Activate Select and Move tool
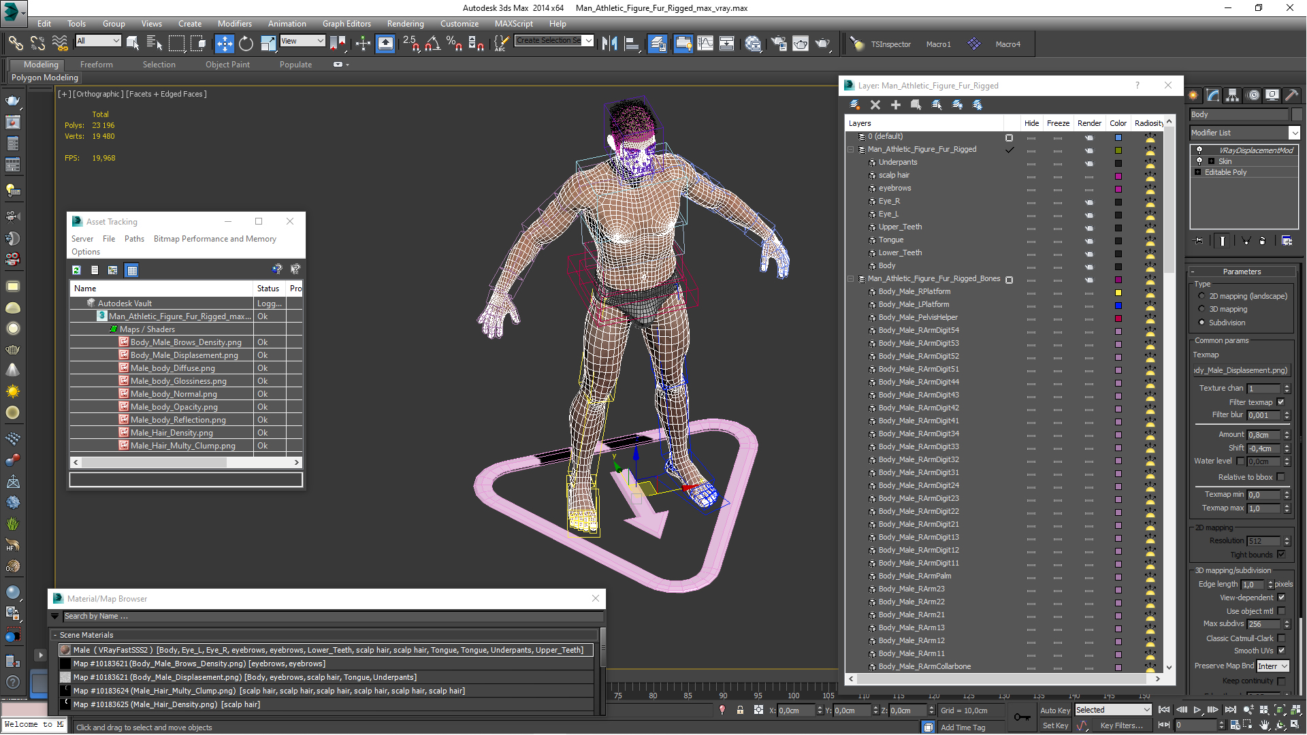 (x=224, y=44)
